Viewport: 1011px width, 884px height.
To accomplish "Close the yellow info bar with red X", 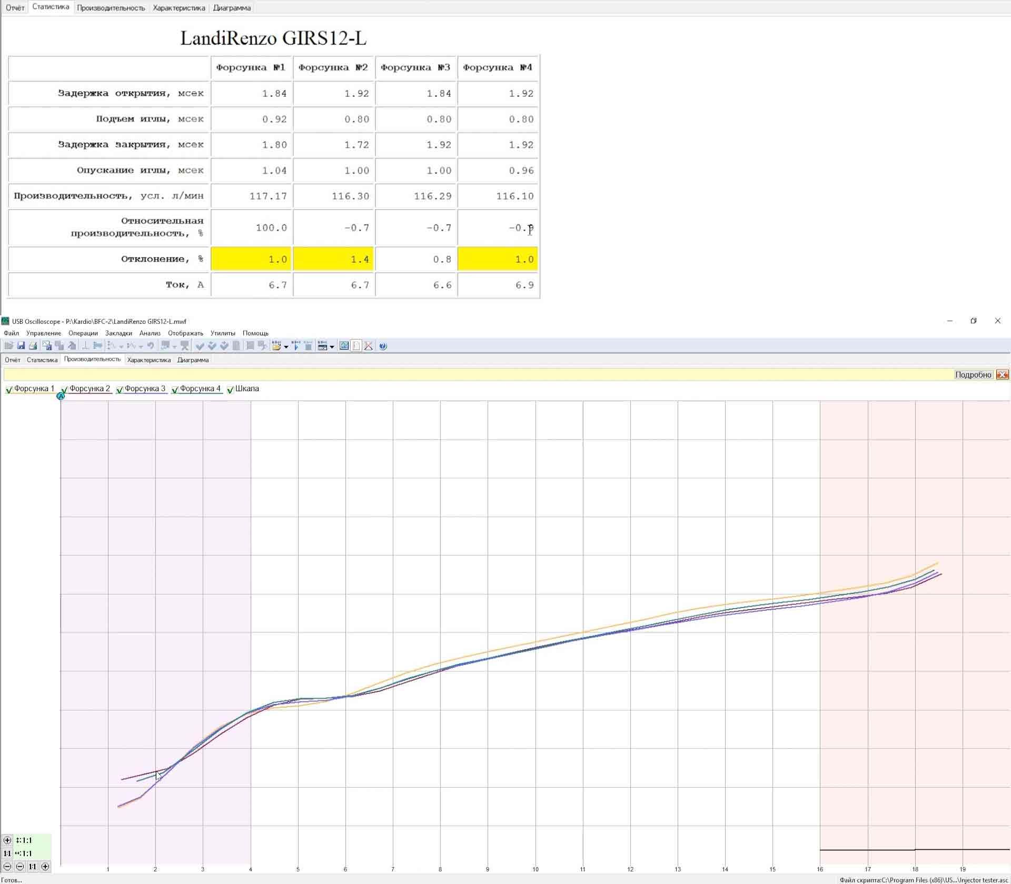I will coord(1003,375).
